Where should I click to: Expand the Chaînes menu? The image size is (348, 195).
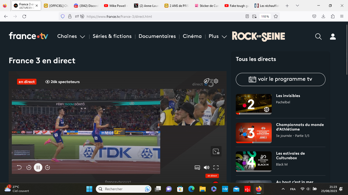(71, 36)
